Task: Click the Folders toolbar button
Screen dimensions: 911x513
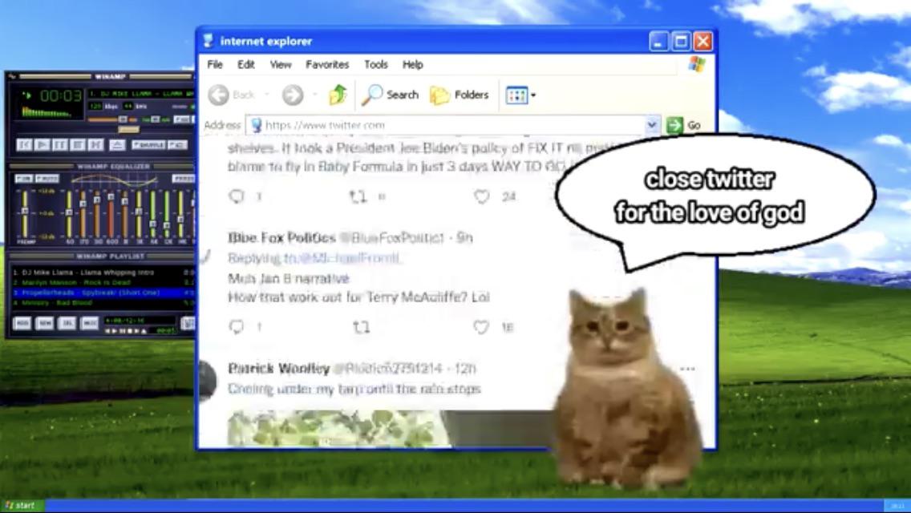Action: 459,95
